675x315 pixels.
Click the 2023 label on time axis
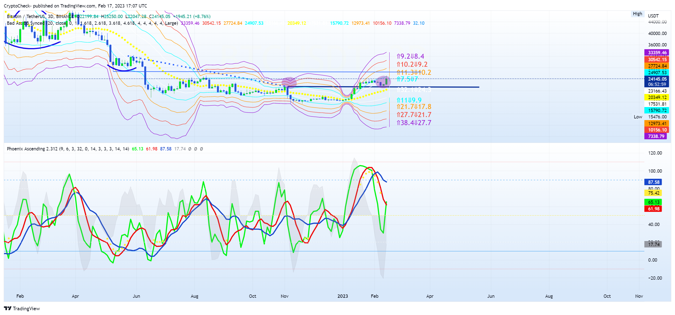coord(343,296)
